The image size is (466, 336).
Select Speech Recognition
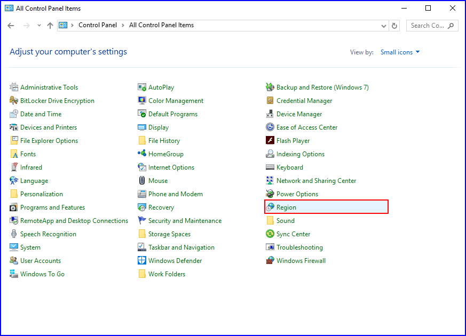(x=48, y=234)
